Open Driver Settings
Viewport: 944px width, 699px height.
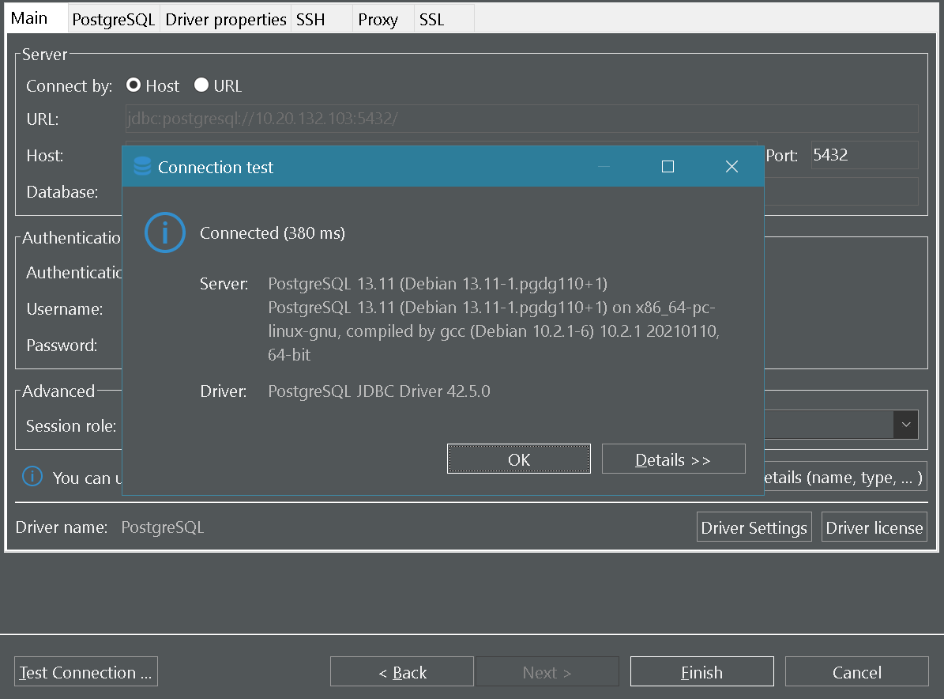click(x=754, y=527)
